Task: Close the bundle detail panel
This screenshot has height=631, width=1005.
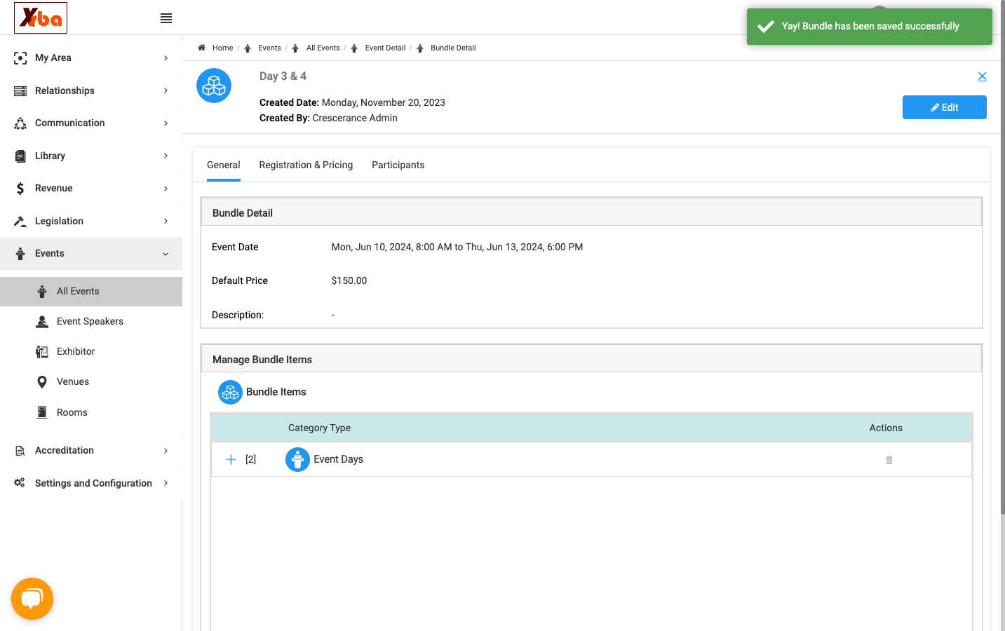Action: (982, 76)
